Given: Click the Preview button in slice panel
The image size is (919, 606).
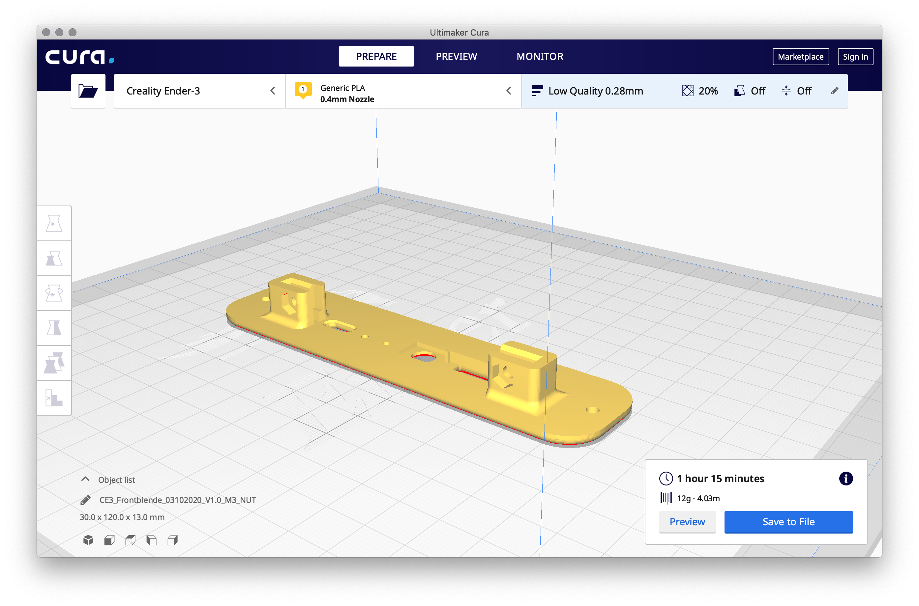Looking at the screenshot, I should coord(687,522).
